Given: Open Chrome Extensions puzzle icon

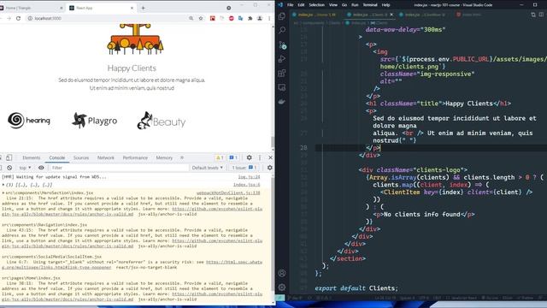Looking at the screenshot, I should coord(250,18).
